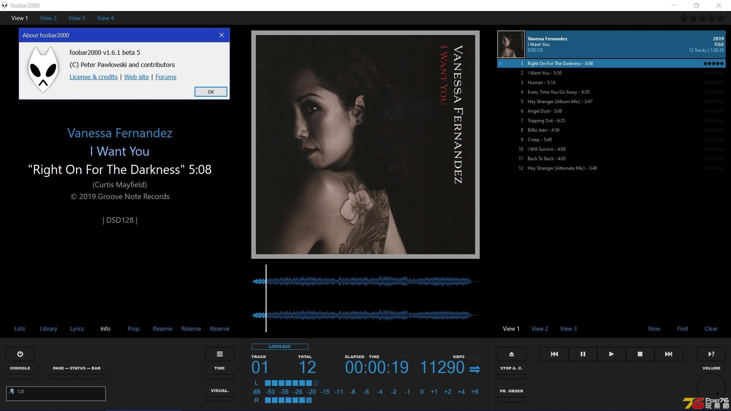731x411 pixels.
Task: Click the five-star rating at the top-right corner
Action: click(x=702, y=18)
